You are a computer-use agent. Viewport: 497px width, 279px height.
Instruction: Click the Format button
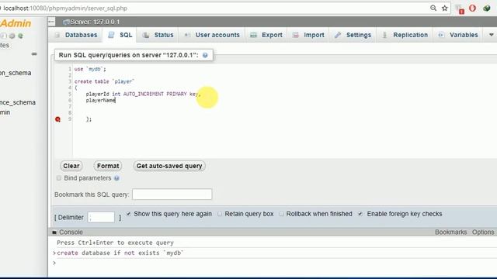coord(108,166)
